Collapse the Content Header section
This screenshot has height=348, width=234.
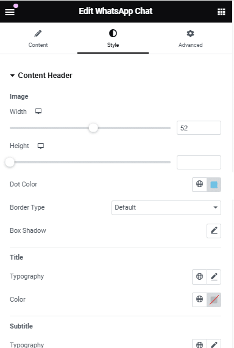pos(41,76)
